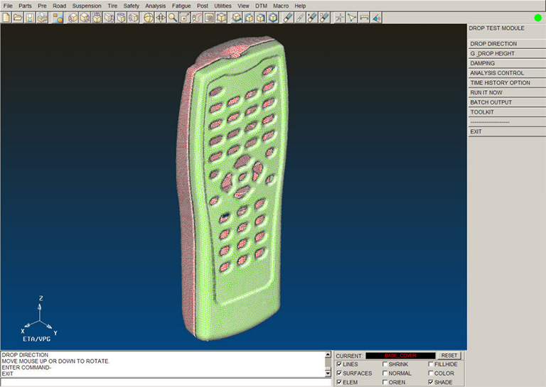Click the green status indicator light
546x387 pixels.
pos(537,17)
